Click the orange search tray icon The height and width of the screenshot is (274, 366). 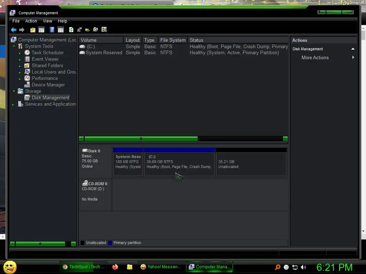[x=277, y=267]
